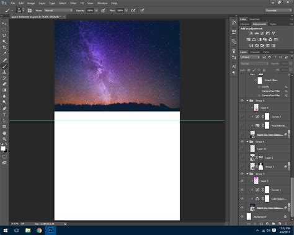Toggle visibility of Group 5
The image size is (294, 235).
coord(242,100)
